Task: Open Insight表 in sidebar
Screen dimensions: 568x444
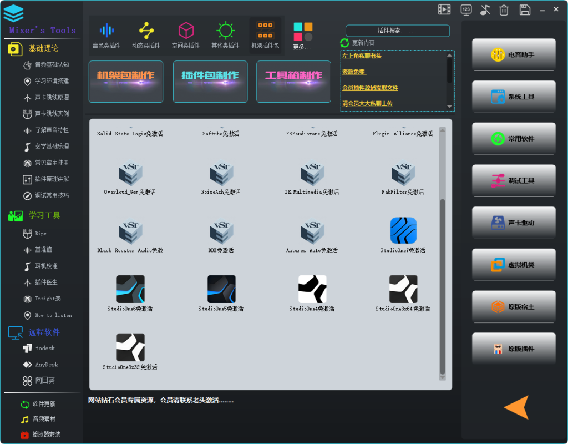Action: (x=42, y=299)
